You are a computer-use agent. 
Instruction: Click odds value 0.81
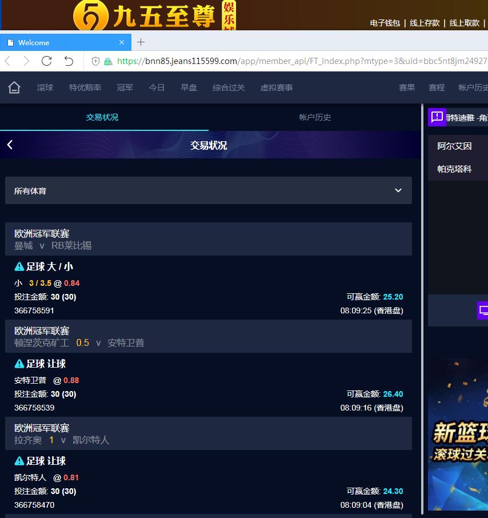pos(71,477)
